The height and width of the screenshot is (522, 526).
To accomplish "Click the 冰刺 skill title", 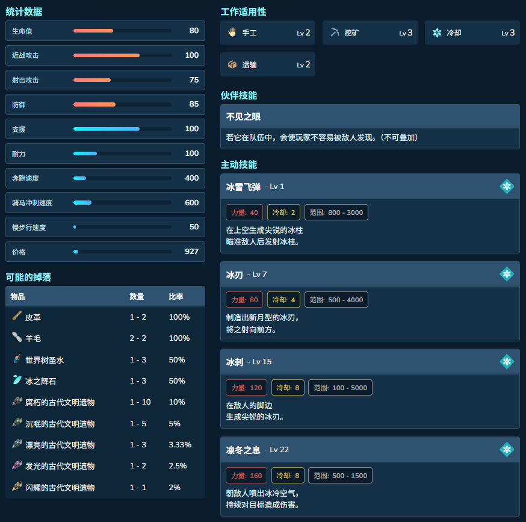I will point(235,362).
